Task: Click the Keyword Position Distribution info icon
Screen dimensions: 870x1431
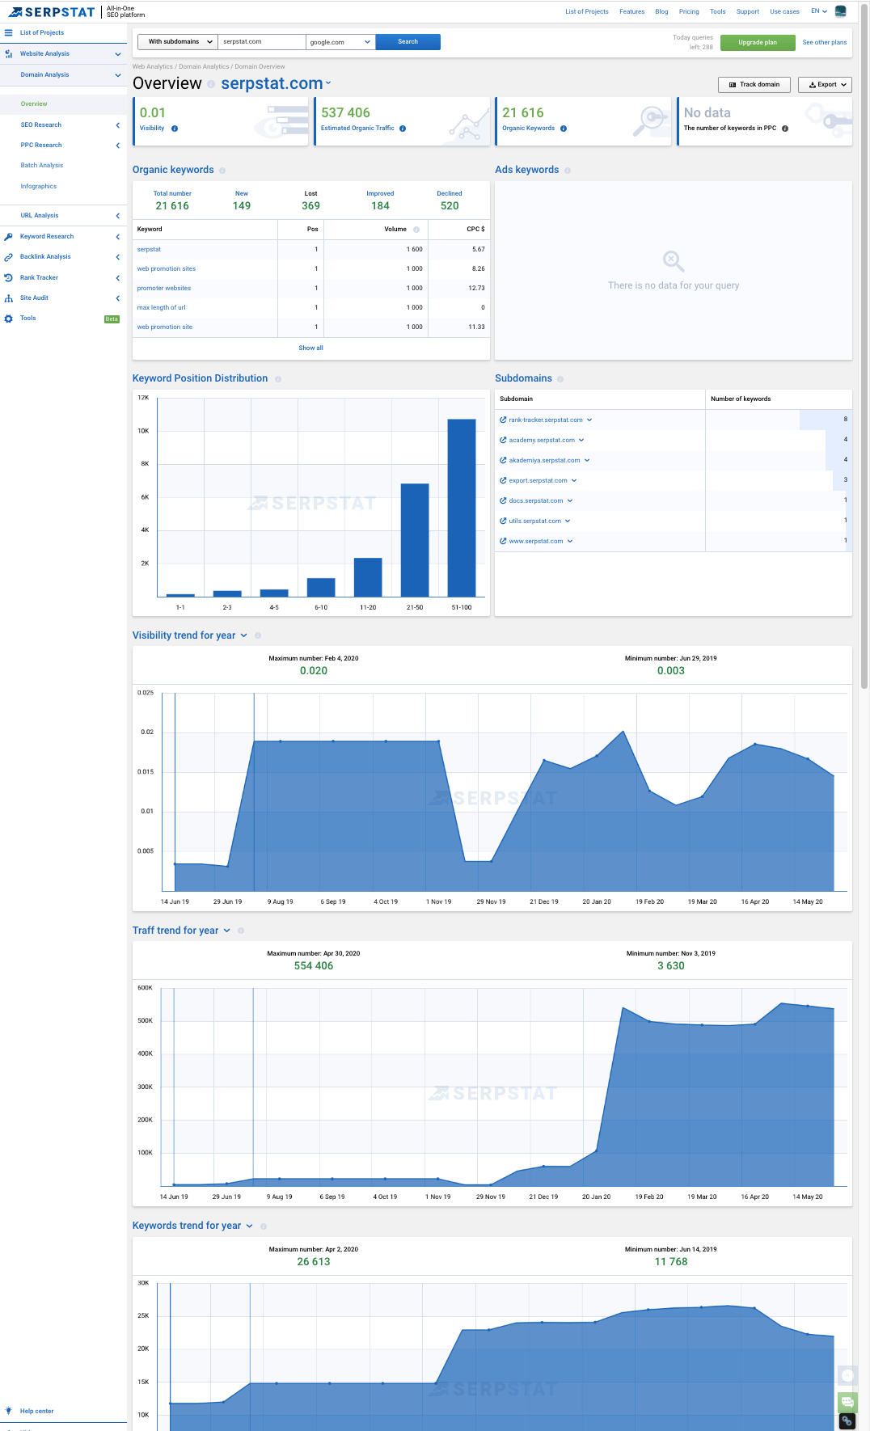Action: [x=278, y=379]
